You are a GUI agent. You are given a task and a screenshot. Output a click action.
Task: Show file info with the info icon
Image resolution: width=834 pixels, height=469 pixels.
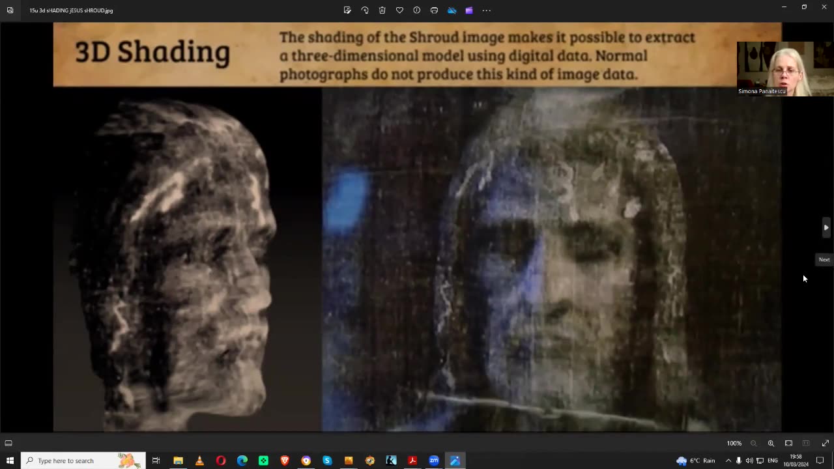(x=417, y=10)
